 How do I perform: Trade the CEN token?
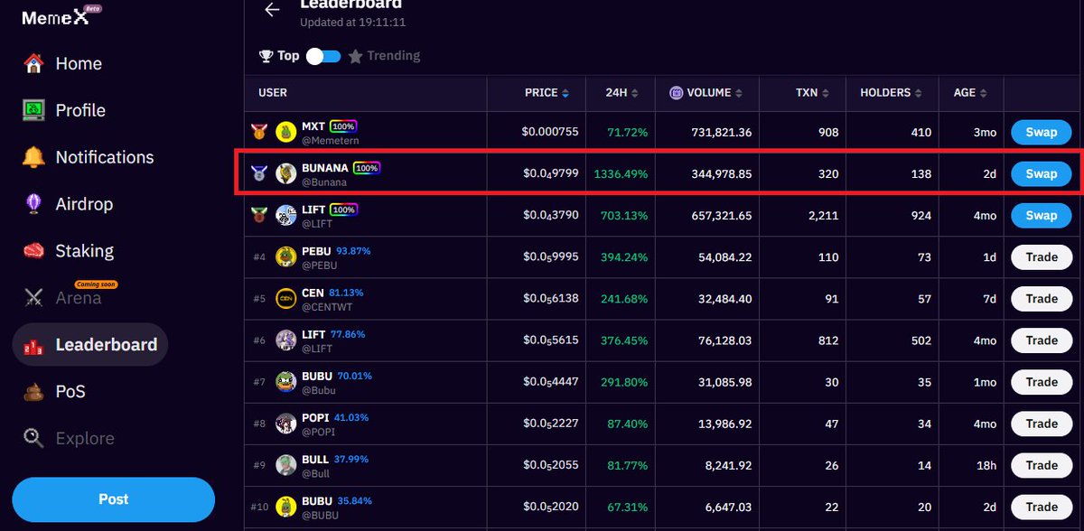[x=1042, y=298]
